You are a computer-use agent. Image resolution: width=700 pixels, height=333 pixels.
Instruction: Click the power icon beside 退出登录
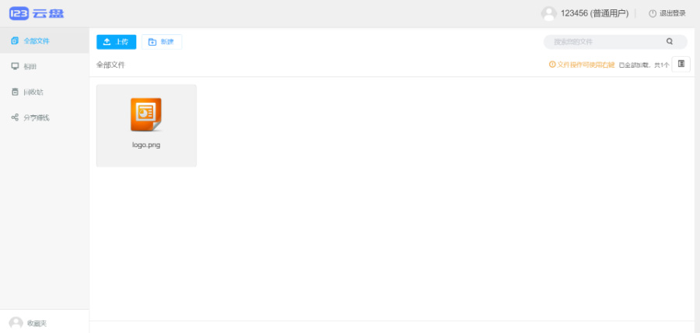coord(653,13)
